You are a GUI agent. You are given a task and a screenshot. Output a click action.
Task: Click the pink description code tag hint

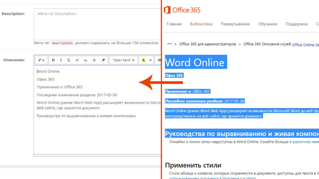tap(62, 43)
